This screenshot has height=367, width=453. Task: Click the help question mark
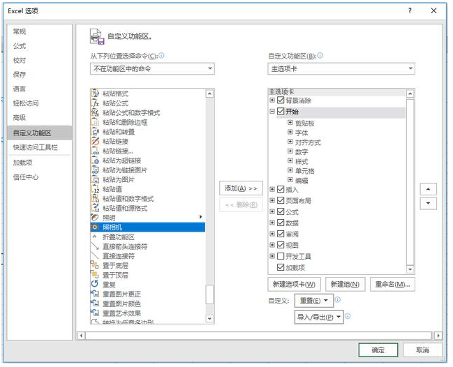pyautogui.click(x=410, y=10)
